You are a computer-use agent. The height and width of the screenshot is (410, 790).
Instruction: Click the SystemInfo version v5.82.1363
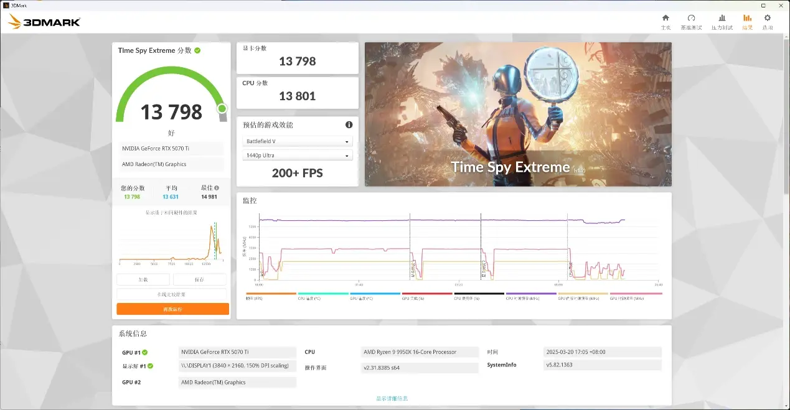[603, 365]
